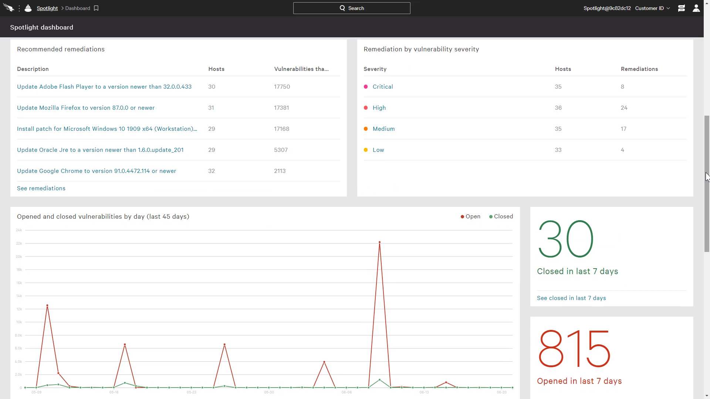
Task: Select the High severity row link
Action: point(379,108)
